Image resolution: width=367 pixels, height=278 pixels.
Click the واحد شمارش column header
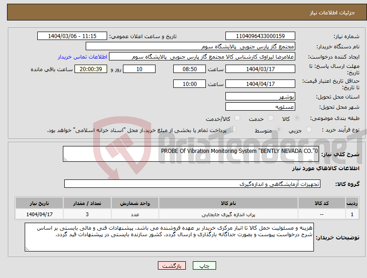click(x=135, y=203)
